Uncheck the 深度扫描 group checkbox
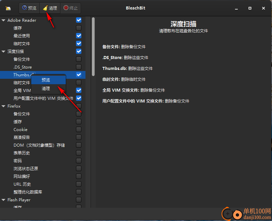The width and height of the screenshot is (272, 221). pyautogui.click(x=79, y=51)
